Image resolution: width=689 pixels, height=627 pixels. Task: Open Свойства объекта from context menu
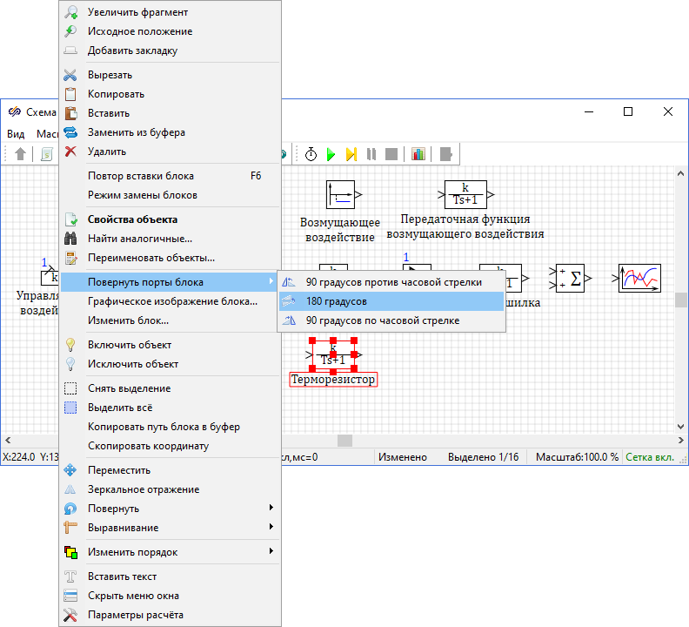(132, 219)
